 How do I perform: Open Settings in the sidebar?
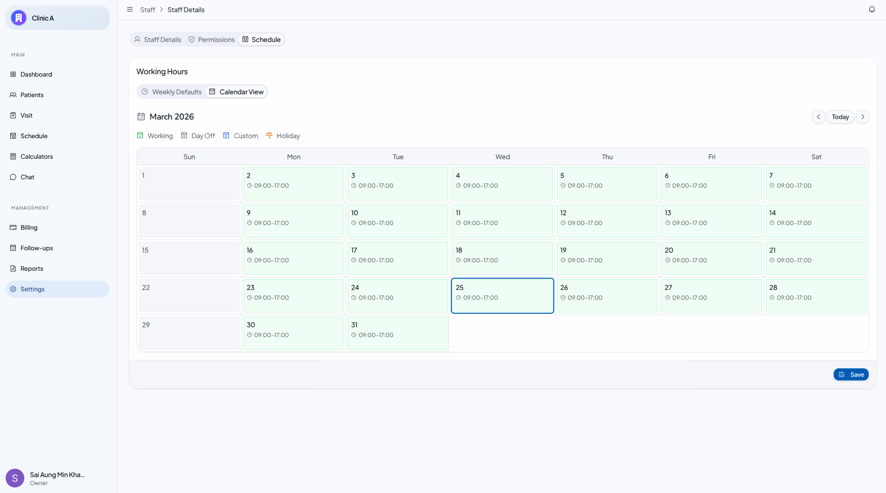click(57, 289)
